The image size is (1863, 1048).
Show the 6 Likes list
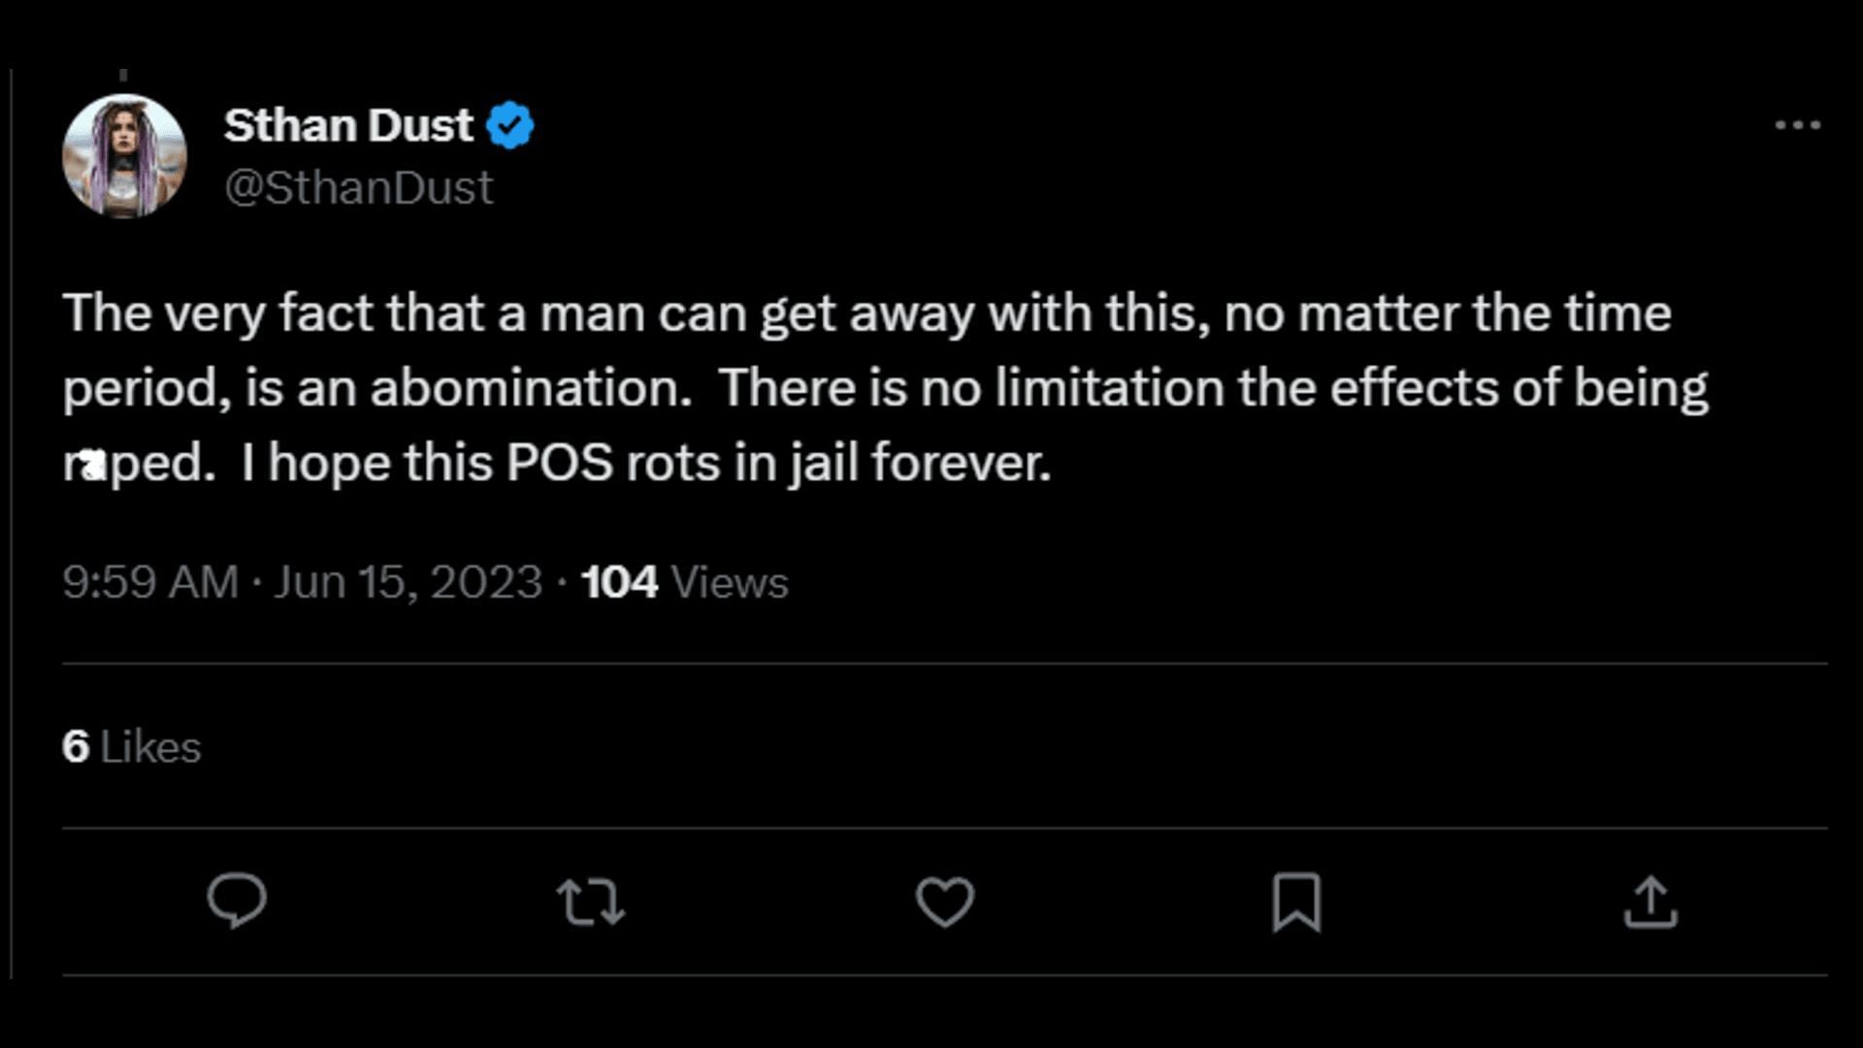point(131,747)
